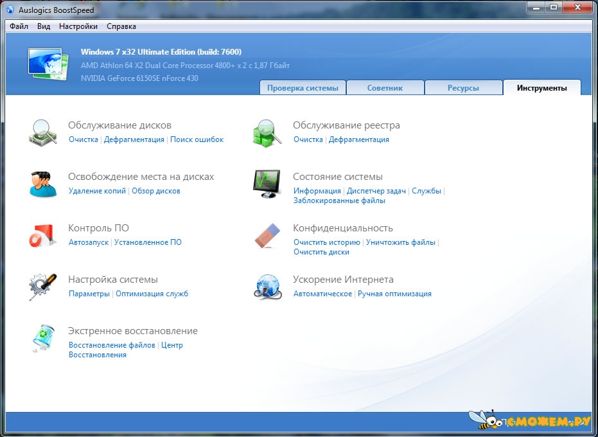Image resolution: width=598 pixels, height=437 pixels.
Task: Click the NVIDIA GeForce 6150SE text
Action: coord(139,78)
